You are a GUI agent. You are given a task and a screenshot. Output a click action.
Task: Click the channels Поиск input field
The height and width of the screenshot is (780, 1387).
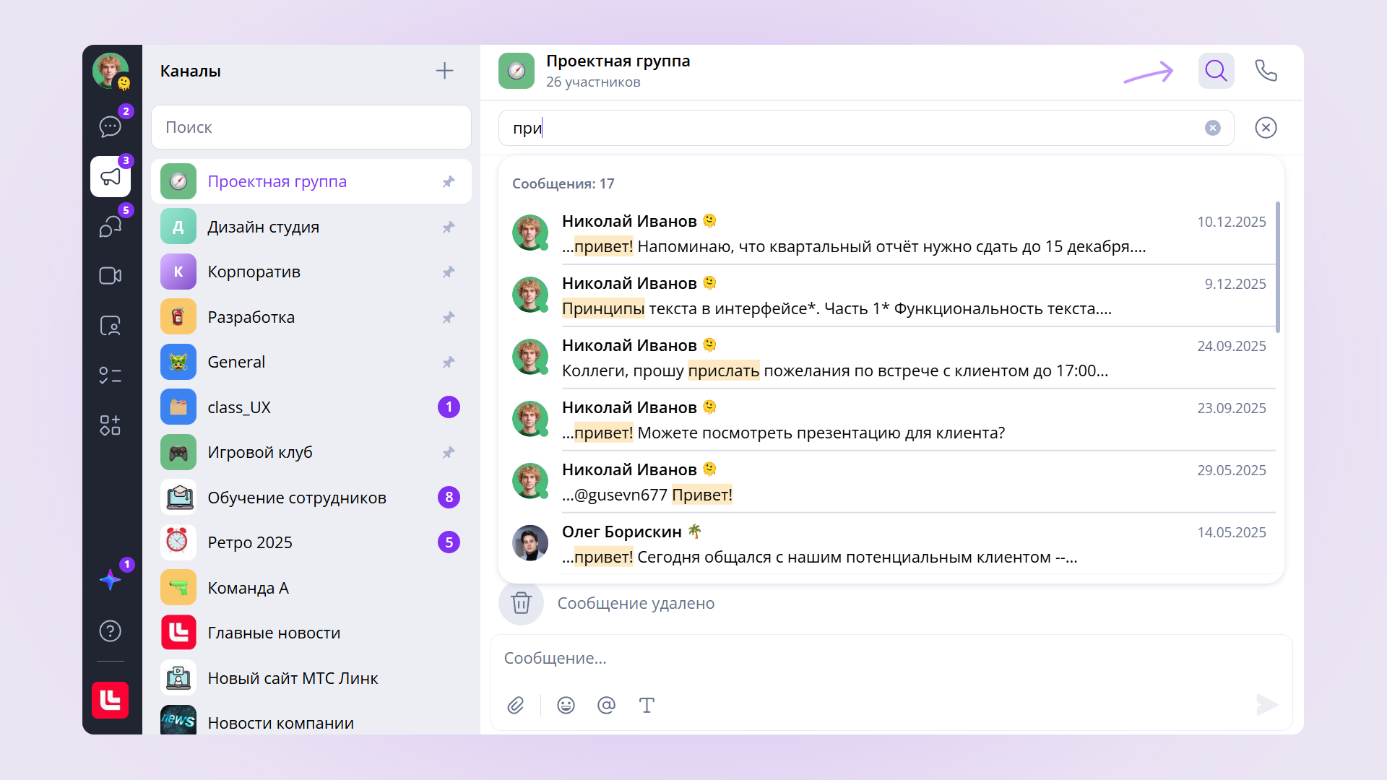pyautogui.click(x=311, y=127)
